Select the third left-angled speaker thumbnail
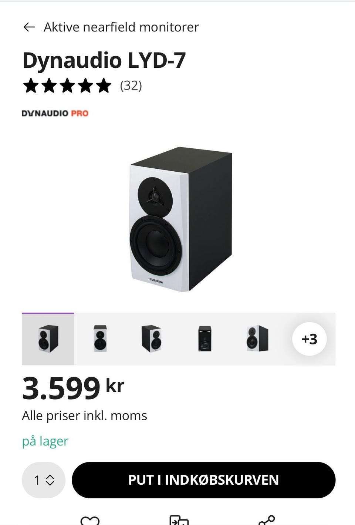 152,339
